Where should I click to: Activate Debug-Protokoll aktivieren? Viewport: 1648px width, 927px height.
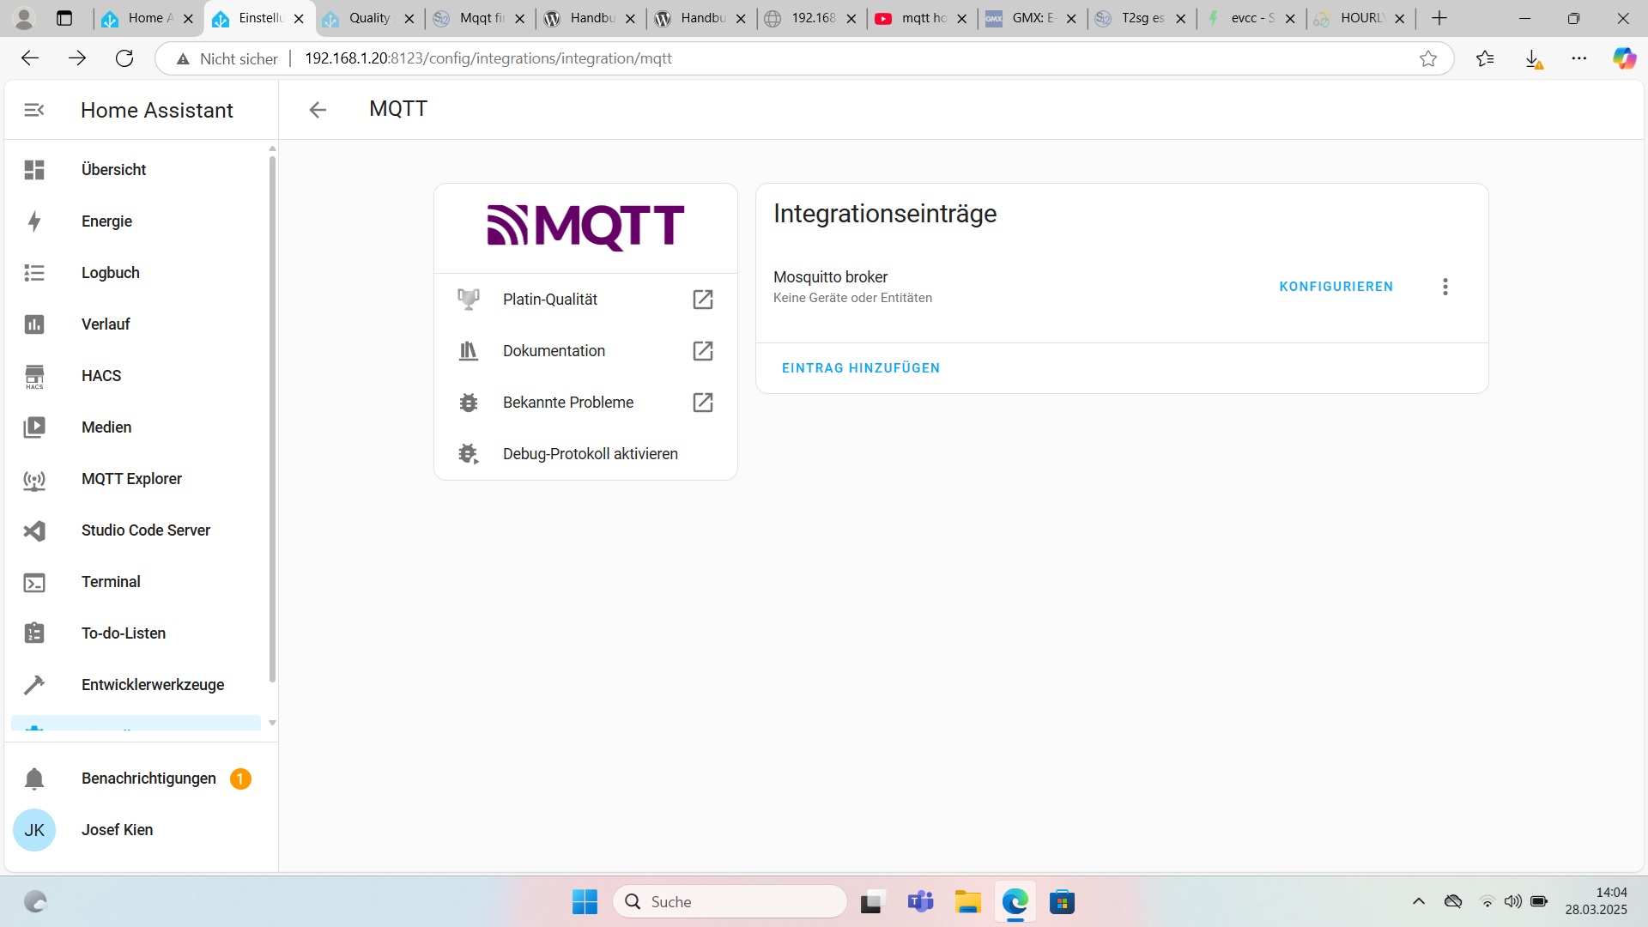585,454
